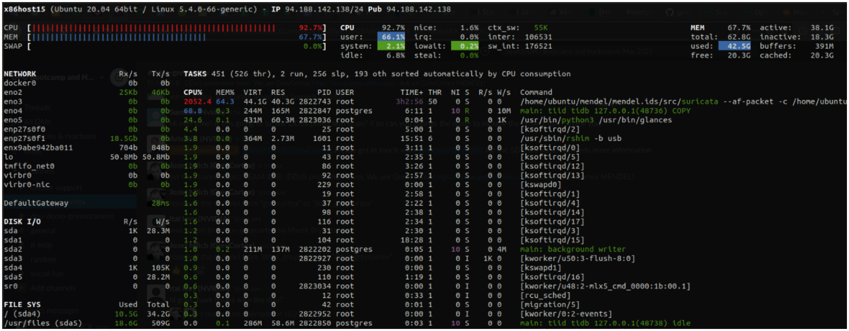This screenshot has height=331, width=849.
Task: Click the PID column header
Action: point(324,92)
